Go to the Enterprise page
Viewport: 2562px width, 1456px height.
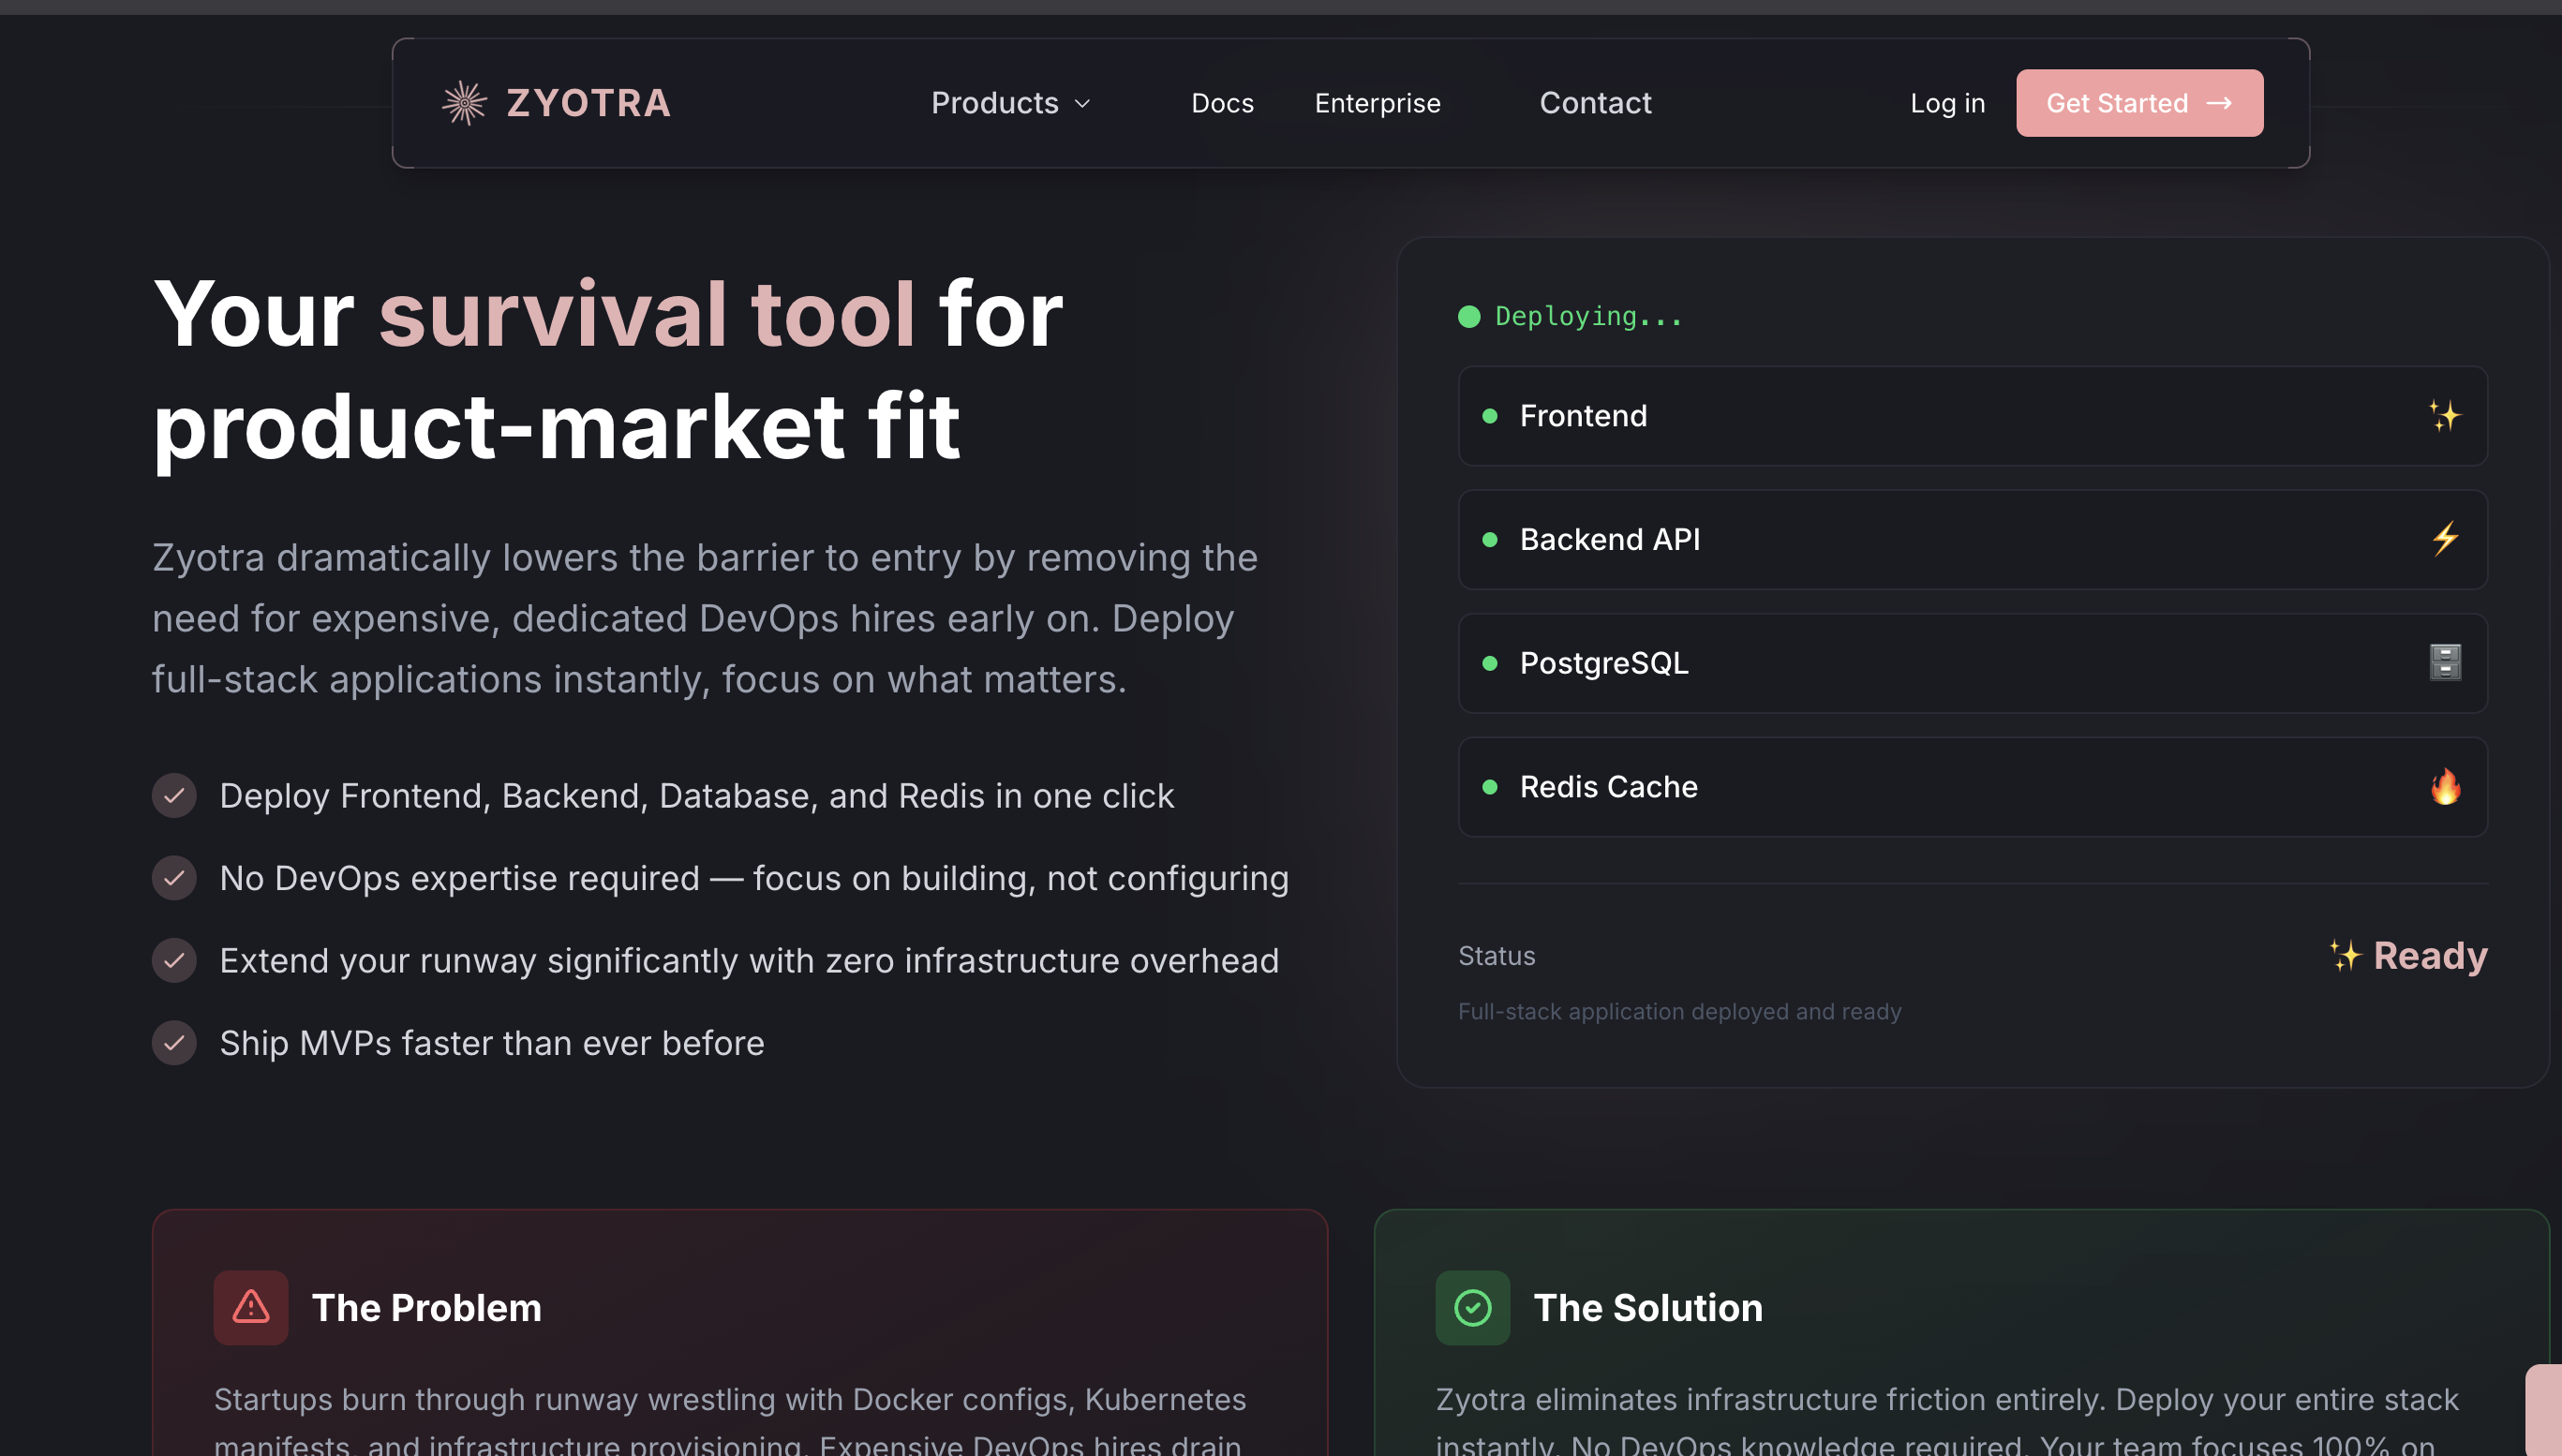(1377, 103)
